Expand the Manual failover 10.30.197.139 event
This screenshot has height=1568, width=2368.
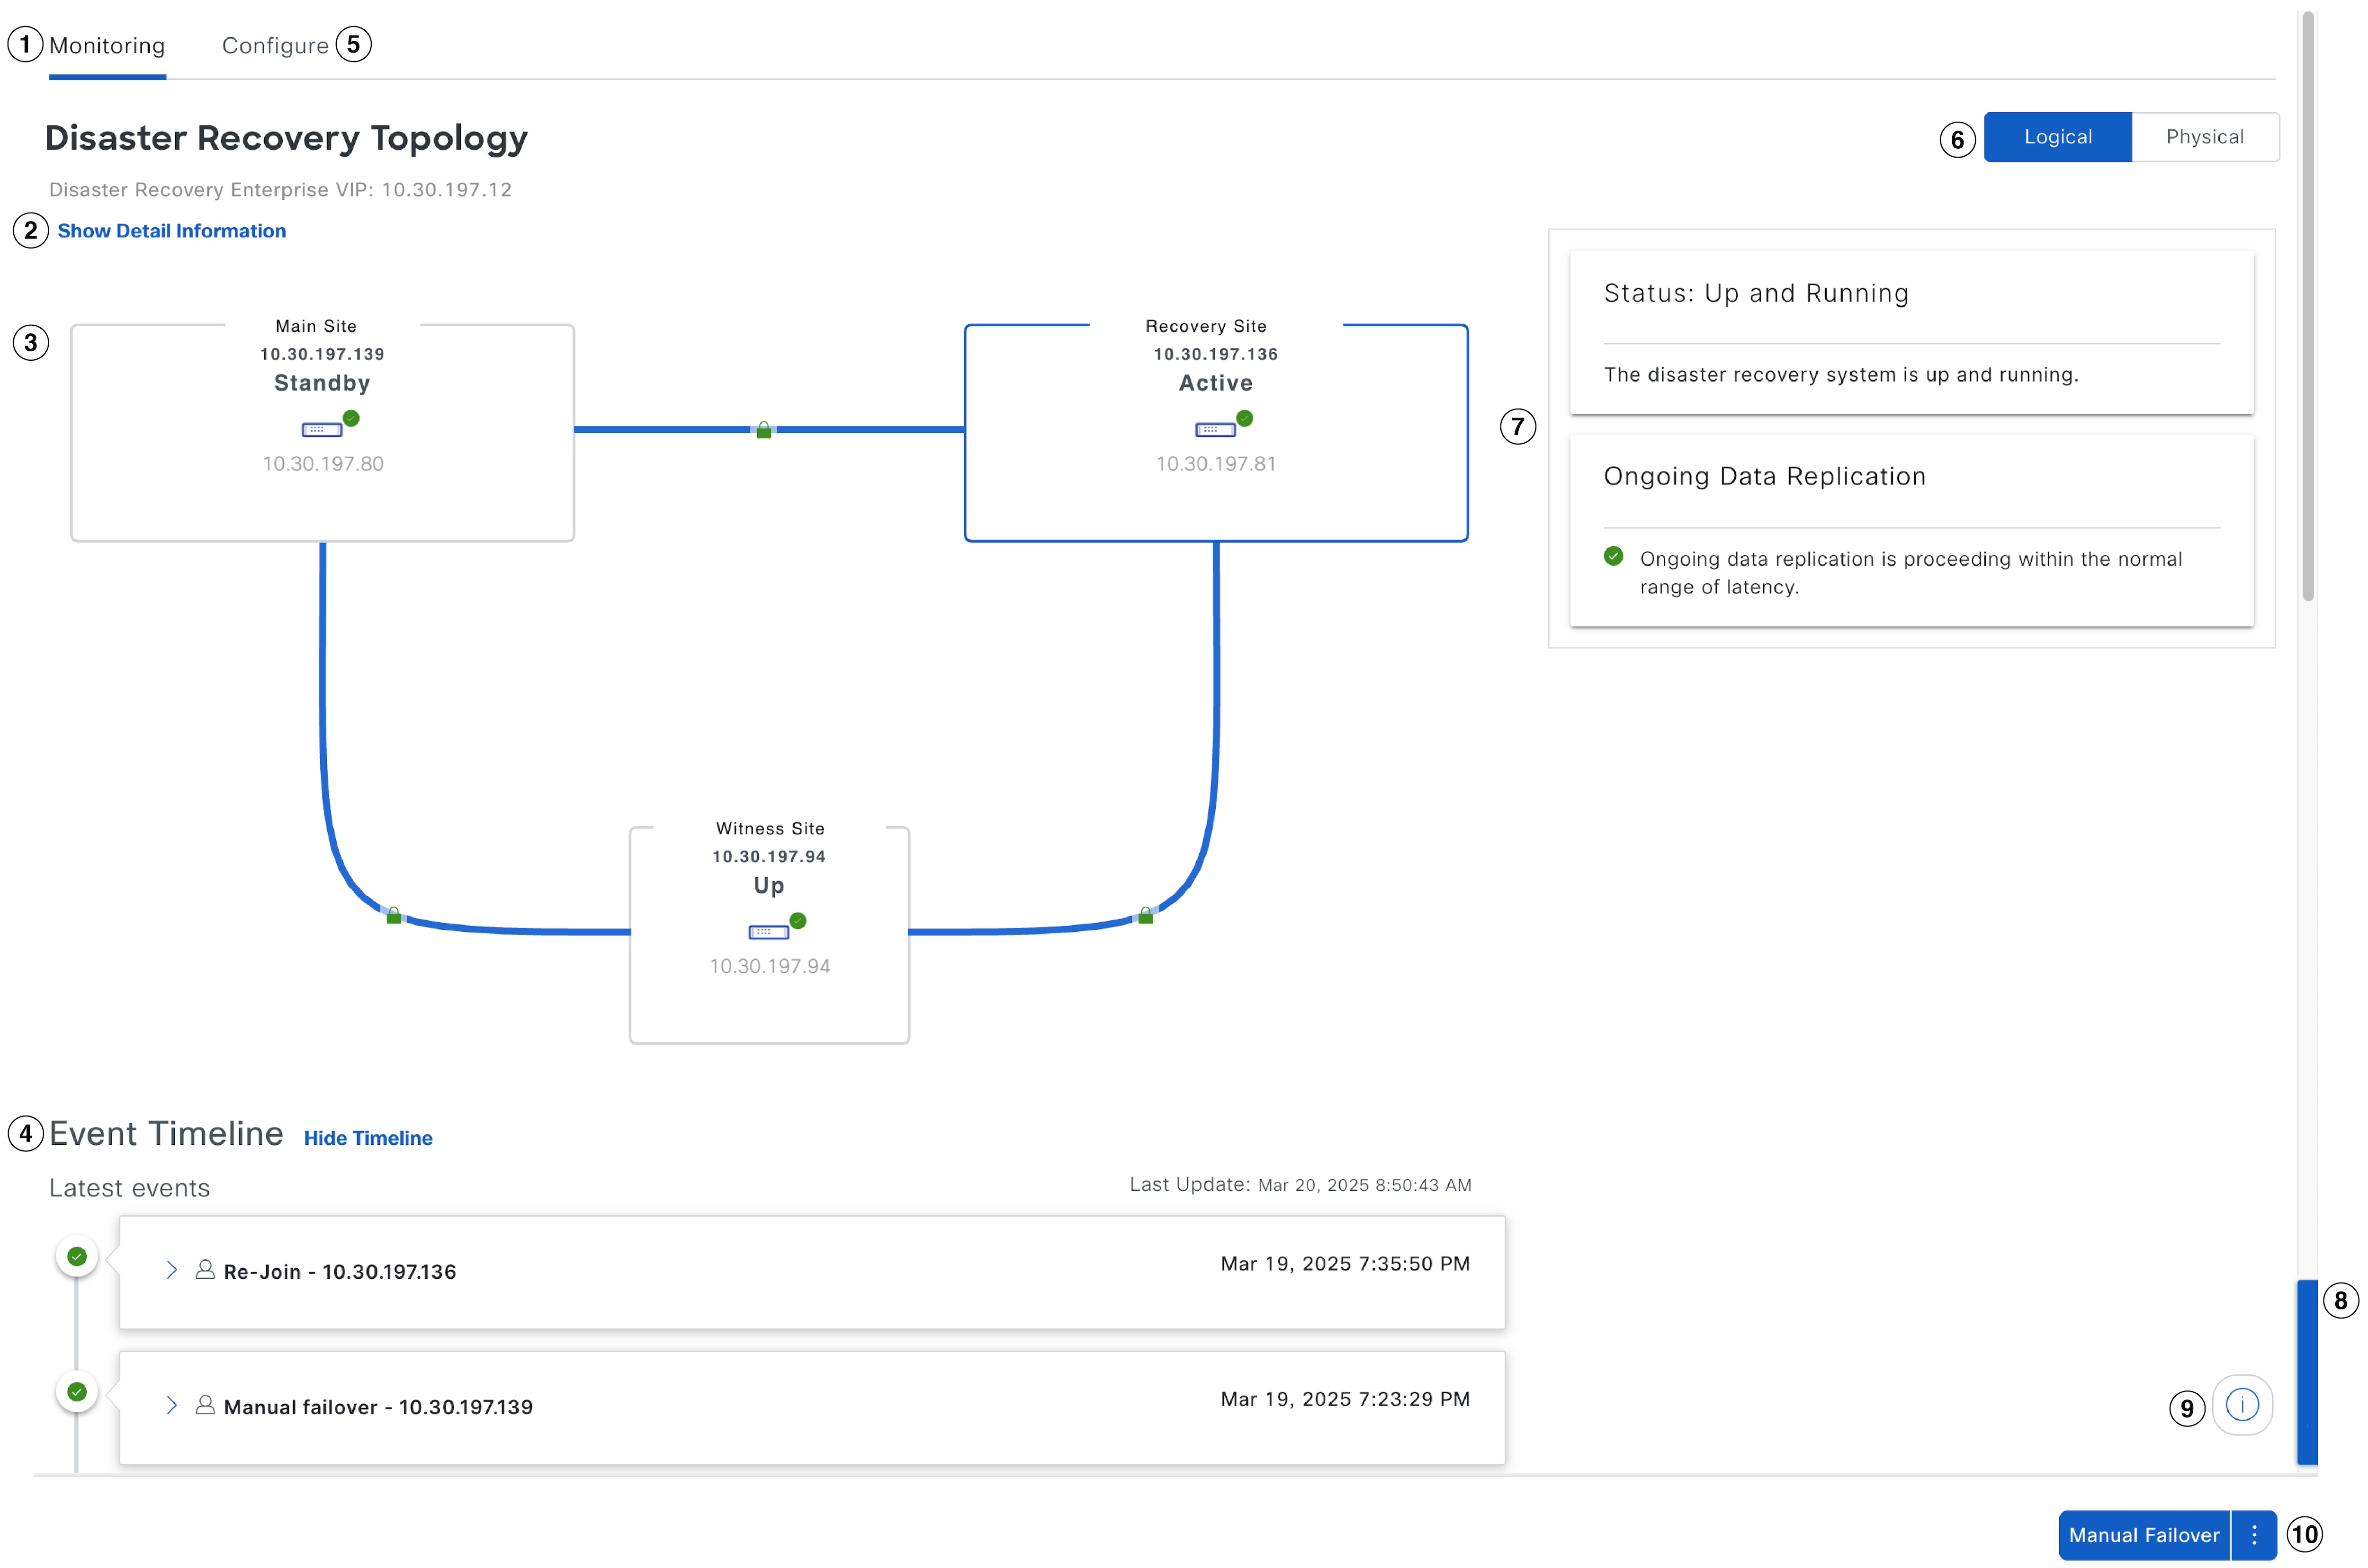[172, 1406]
